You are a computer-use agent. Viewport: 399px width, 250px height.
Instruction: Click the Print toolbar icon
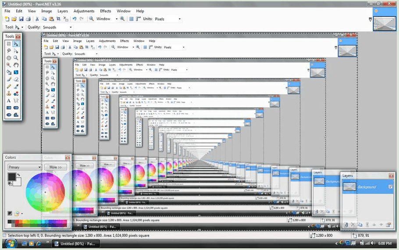[28, 19]
